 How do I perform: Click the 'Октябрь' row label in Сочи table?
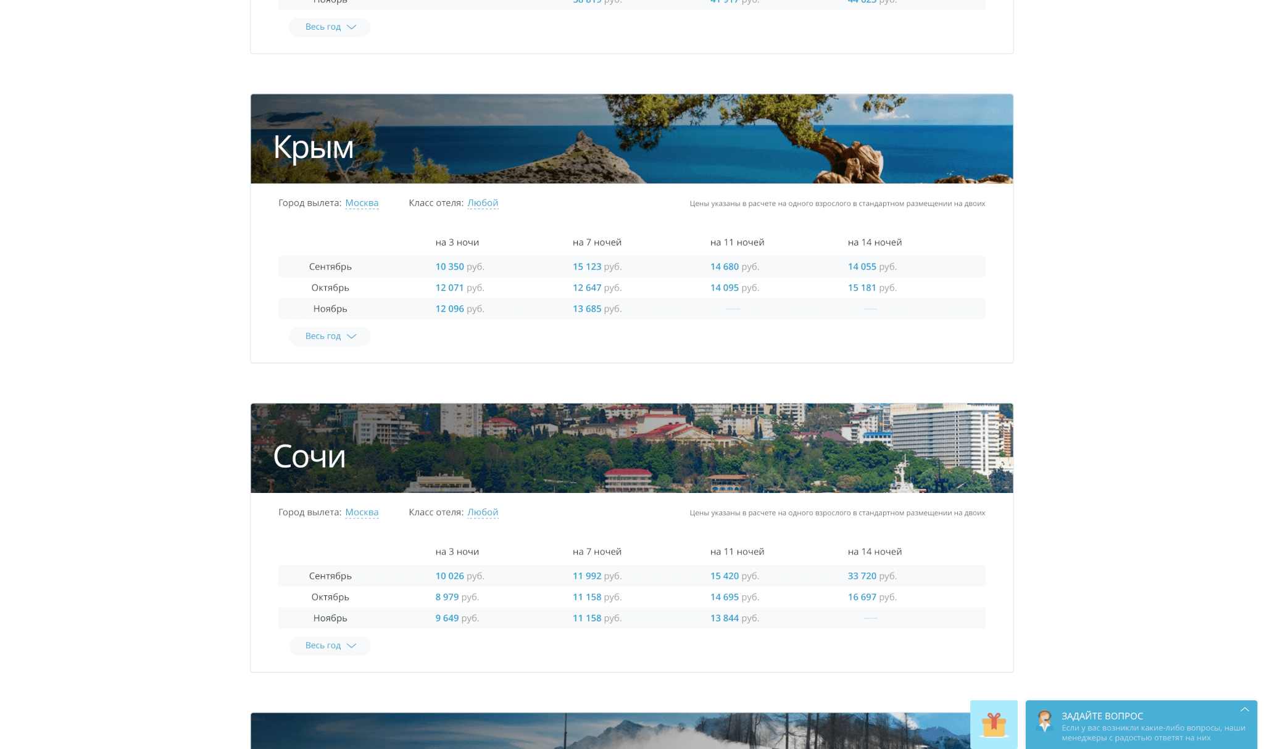tap(330, 597)
